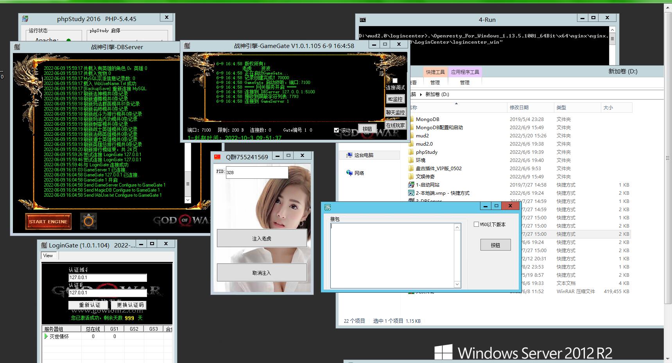672x363 pixels.
Task: Click the mud2.0 folder icon
Action: [411, 144]
